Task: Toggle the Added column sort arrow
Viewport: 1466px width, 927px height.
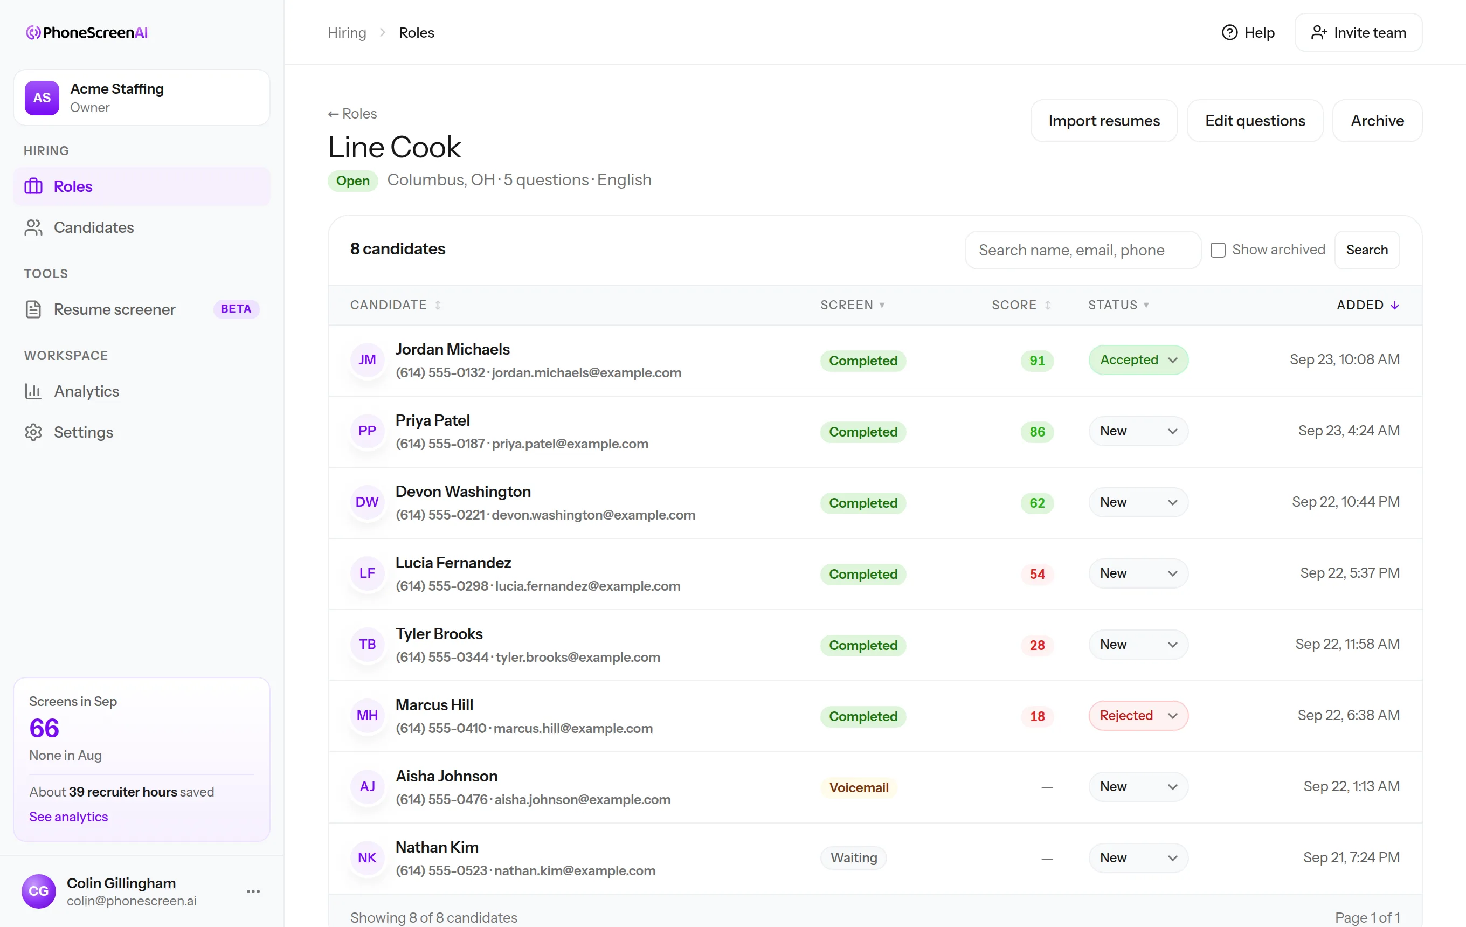Action: tap(1395, 305)
